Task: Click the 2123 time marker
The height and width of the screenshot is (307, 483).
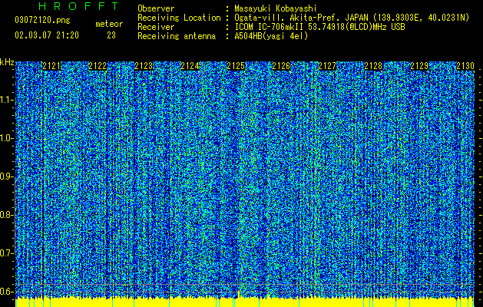Action: point(144,66)
